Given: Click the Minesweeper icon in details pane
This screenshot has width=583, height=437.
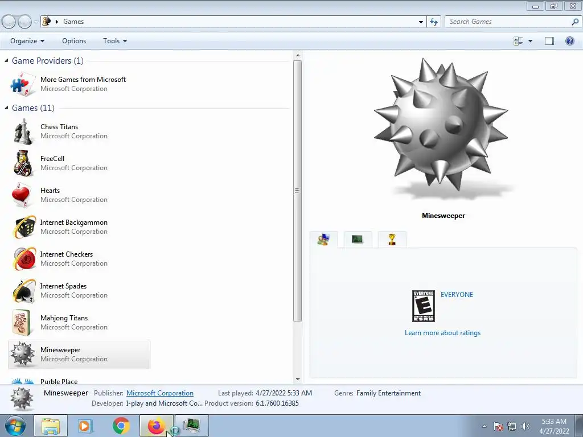Looking at the screenshot, I should pyautogui.click(x=22, y=399).
